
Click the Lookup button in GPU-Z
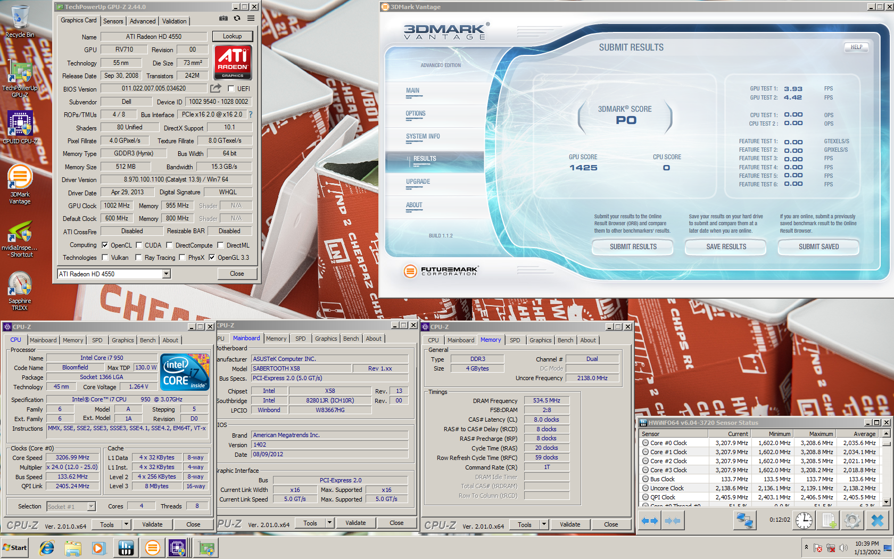click(x=232, y=36)
